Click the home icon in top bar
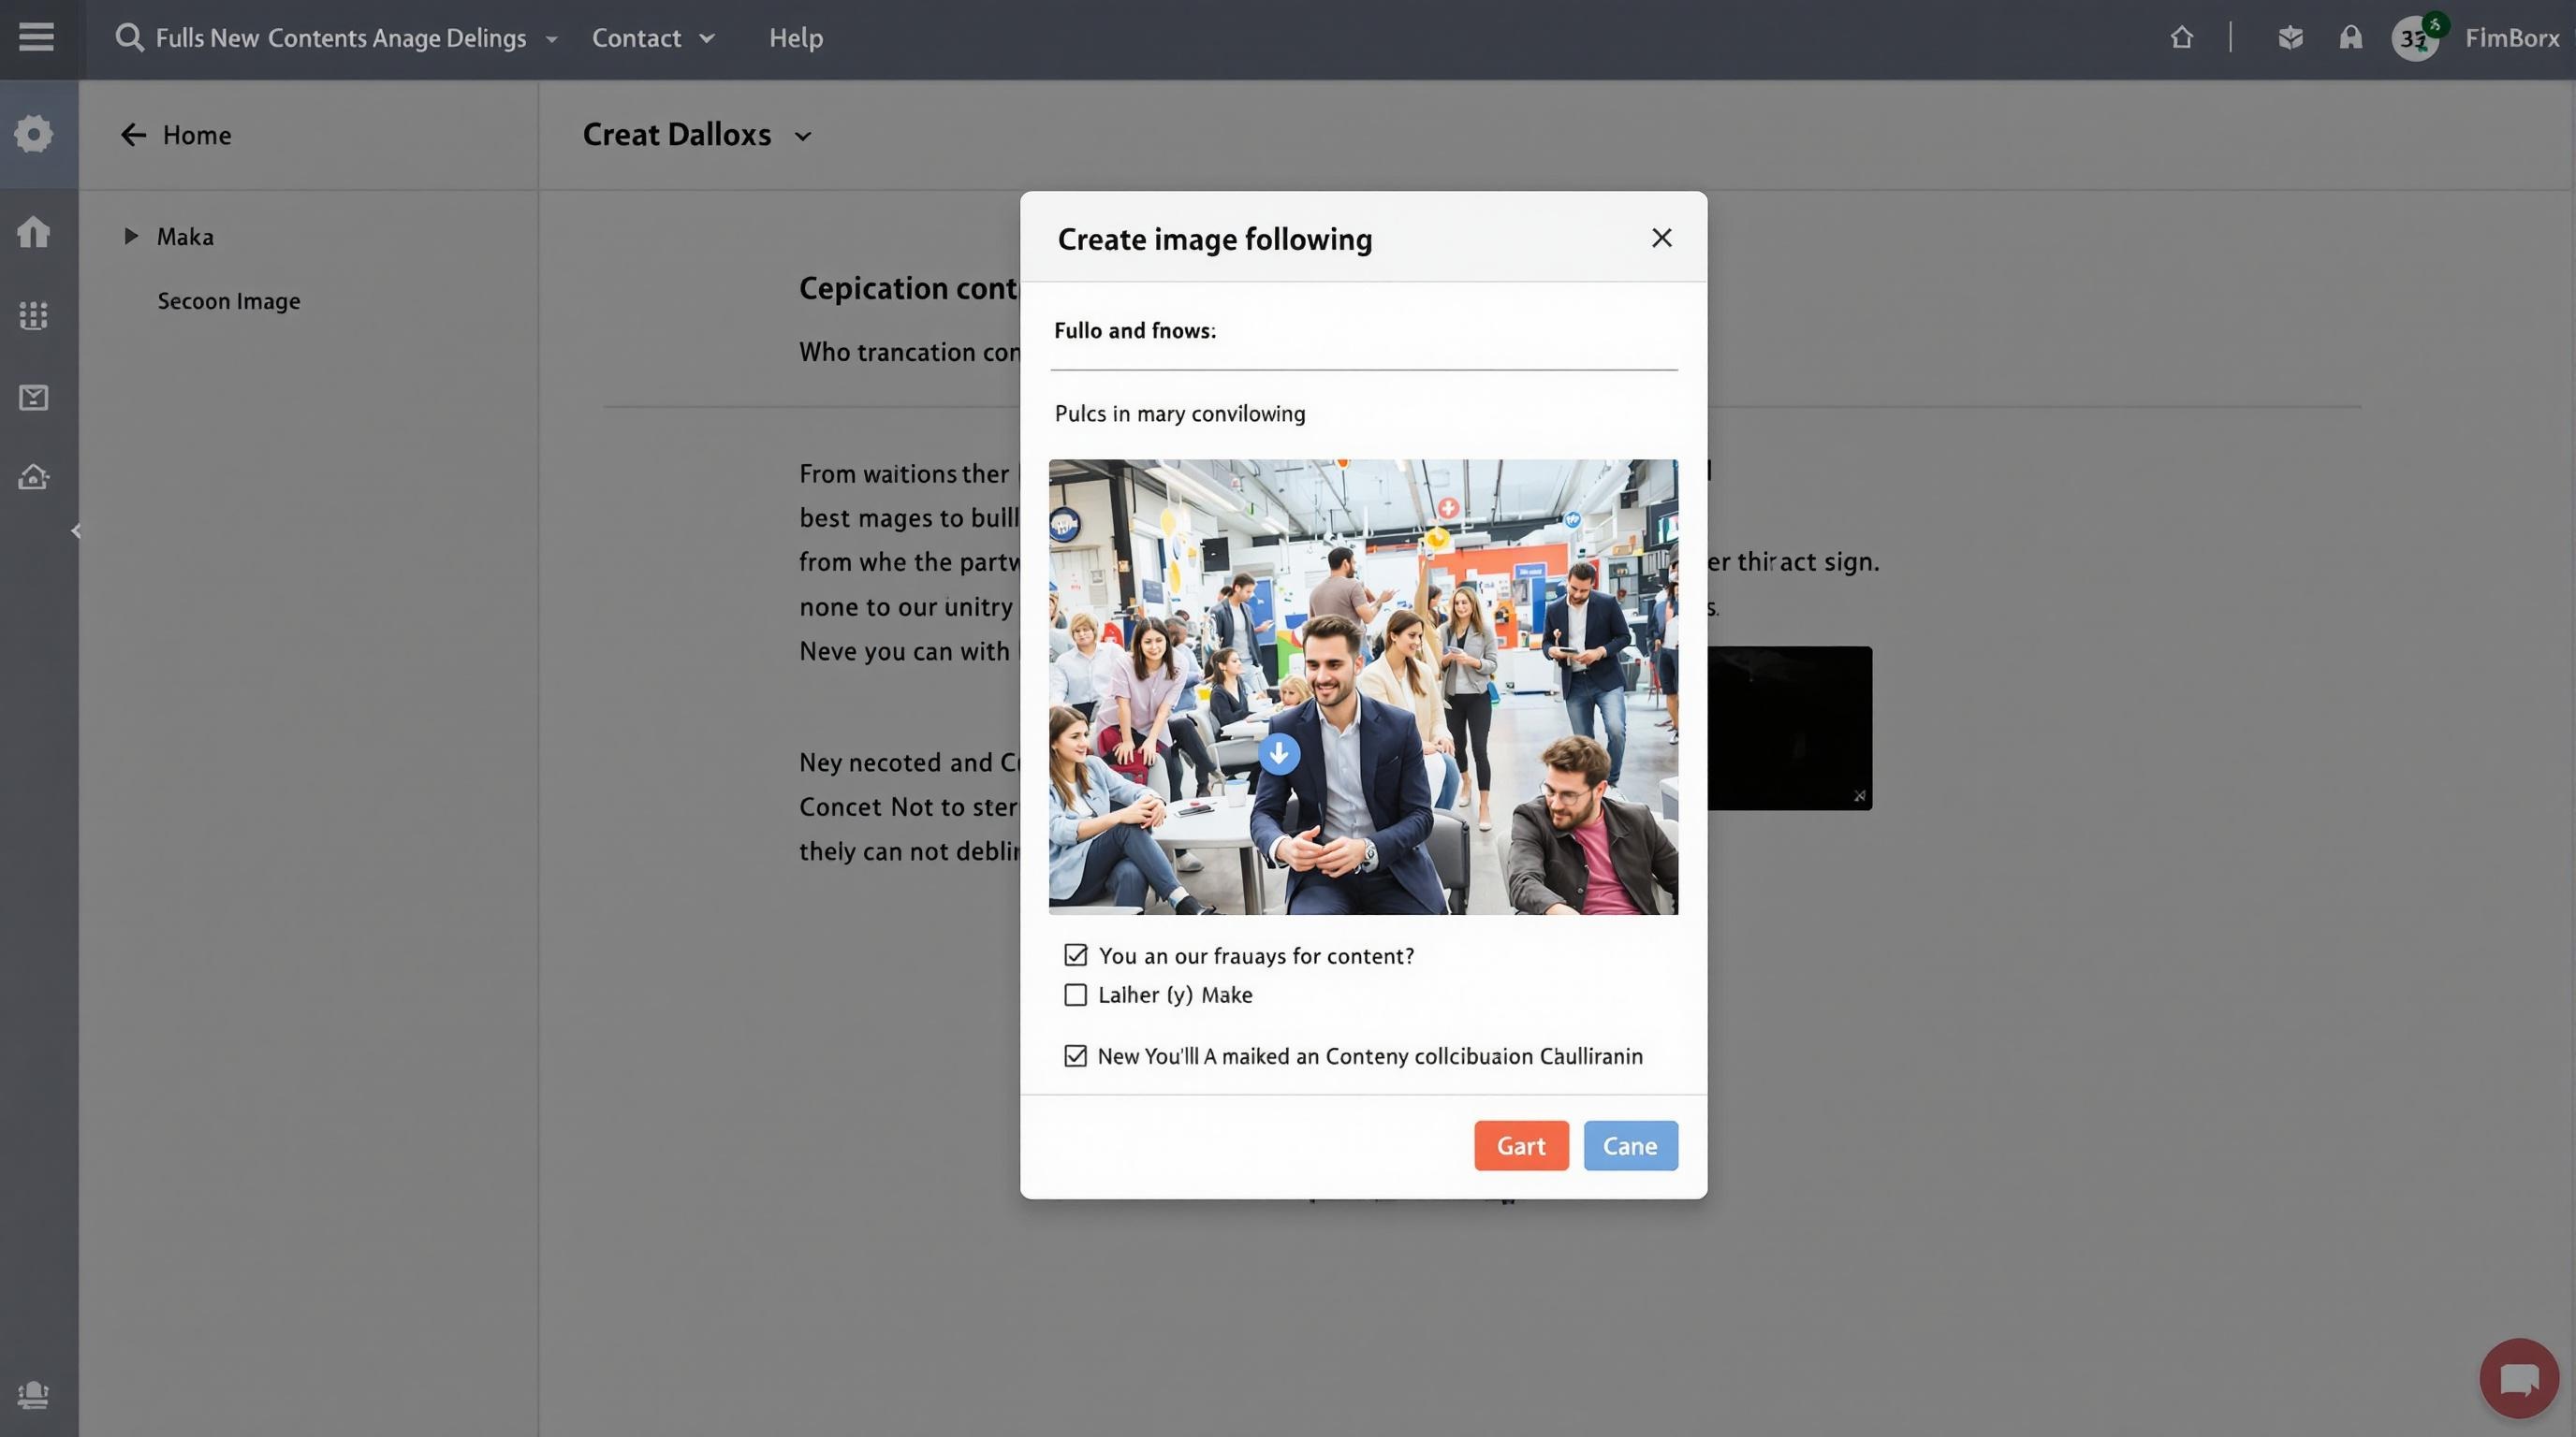This screenshot has width=2576, height=1437. tap(2181, 38)
